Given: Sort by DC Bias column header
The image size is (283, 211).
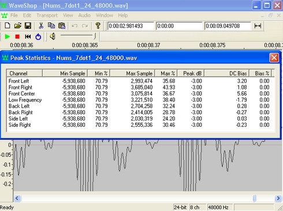Looking at the screenshot, I should [x=226, y=73].
